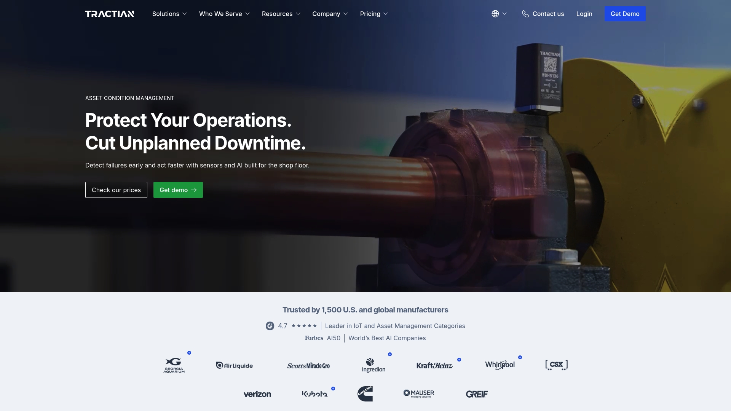Click the Tractian logo in header

[x=110, y=14]
